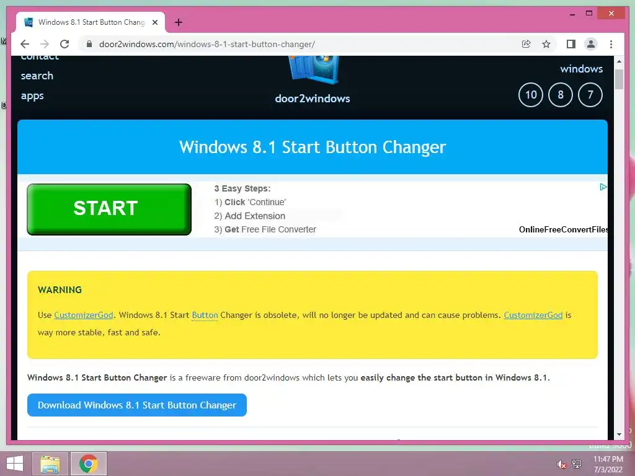Viewport: 635px width, 476px height.
Task: Click the browser forward arrow
Action: tap(45, 44)
